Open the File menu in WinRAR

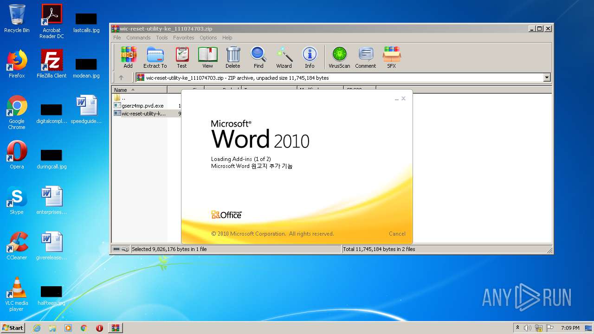point(117,38)
